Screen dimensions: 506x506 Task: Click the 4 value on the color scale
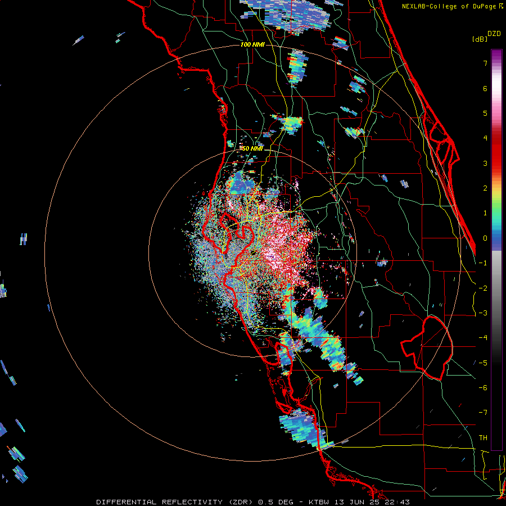pos(485,138)
